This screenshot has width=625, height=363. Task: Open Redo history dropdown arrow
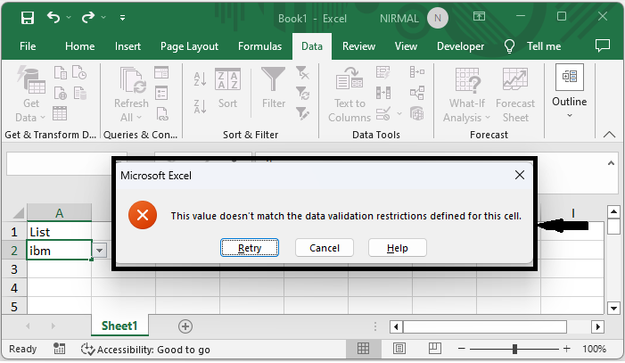103,18
